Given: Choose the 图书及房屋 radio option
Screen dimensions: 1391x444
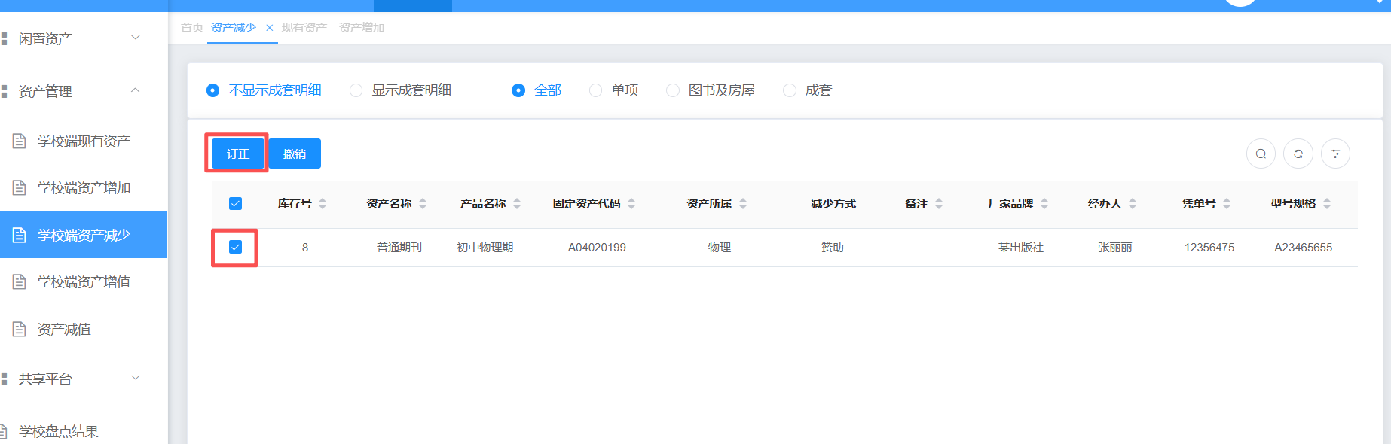Looking at the screenshot, I should click(673, 90).
